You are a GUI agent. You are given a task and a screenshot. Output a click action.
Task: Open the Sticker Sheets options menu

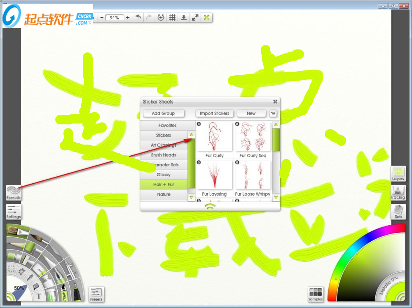(x=273, y=113)
